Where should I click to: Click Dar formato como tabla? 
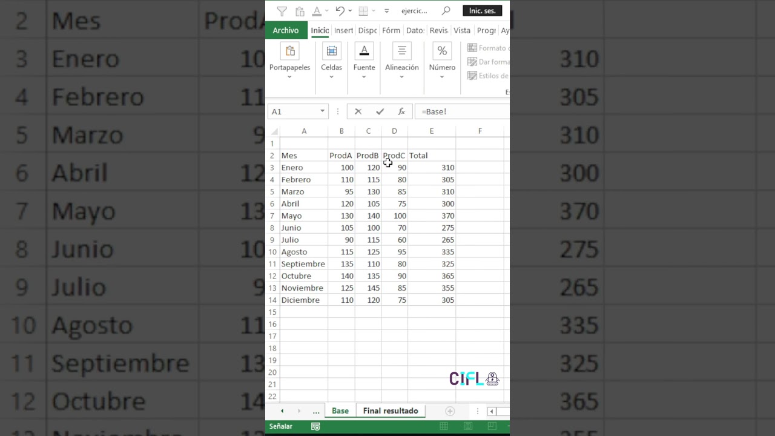(488, 62)
